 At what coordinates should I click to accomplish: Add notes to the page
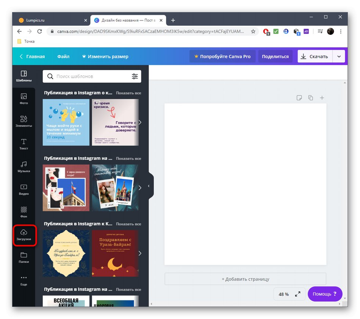[299, 98]
